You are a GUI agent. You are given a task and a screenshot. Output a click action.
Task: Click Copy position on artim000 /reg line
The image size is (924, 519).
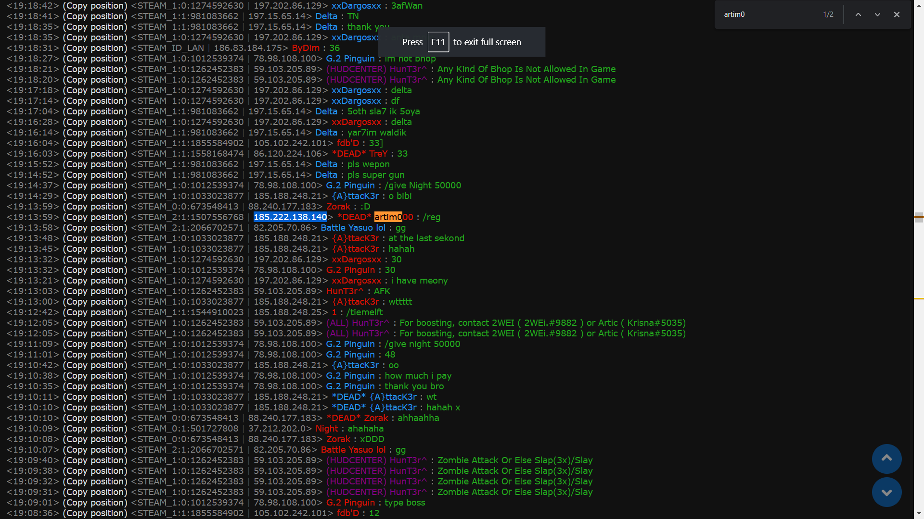[x=95, y=217]
